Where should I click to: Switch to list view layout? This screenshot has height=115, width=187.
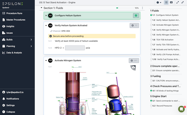tap(166, 3)
